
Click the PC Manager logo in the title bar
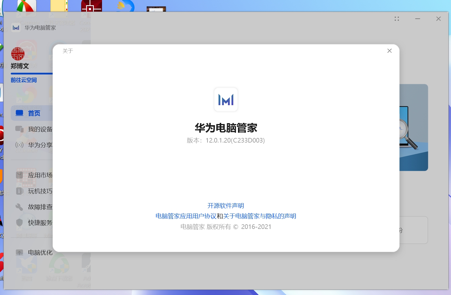click(16, 28)
